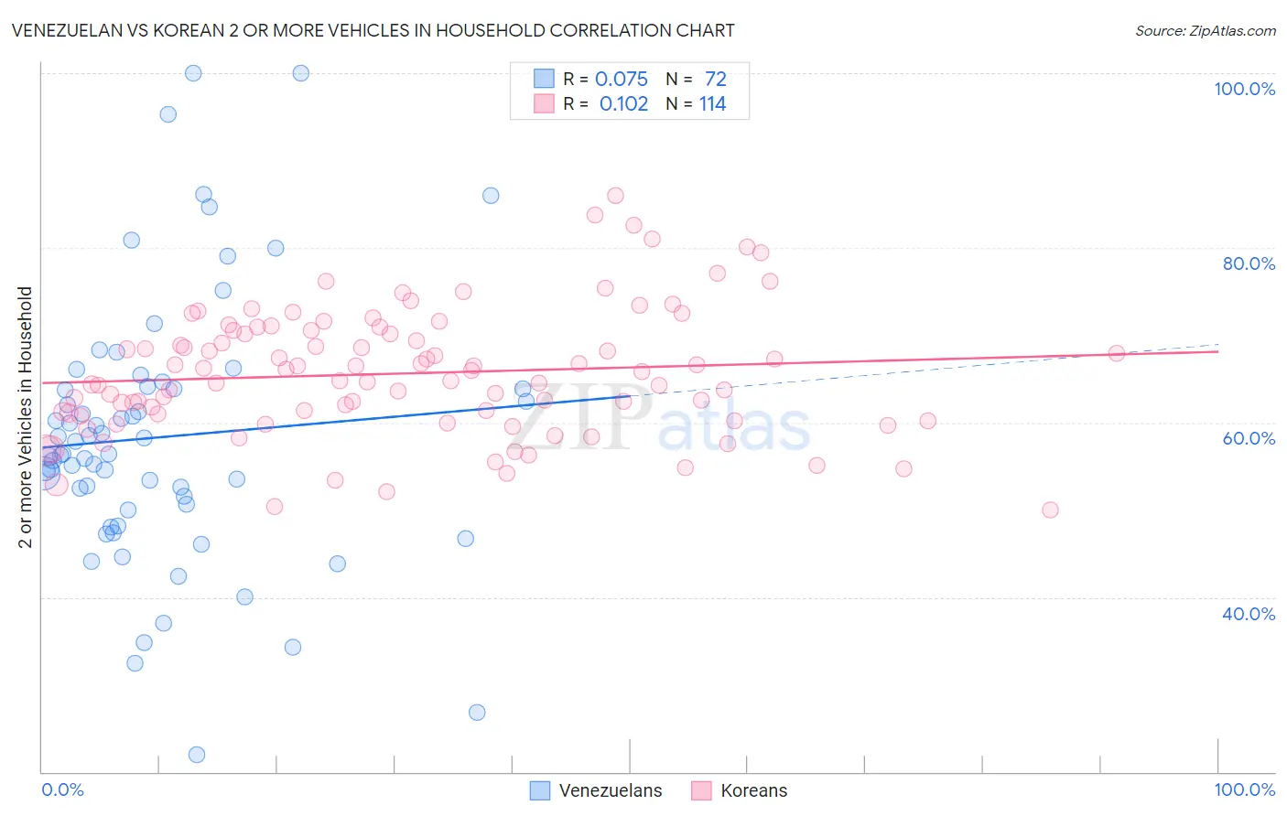This screenshot has width=1287, height=816.
Task: Click the 0.0% x-axis label
Action: 62,789
